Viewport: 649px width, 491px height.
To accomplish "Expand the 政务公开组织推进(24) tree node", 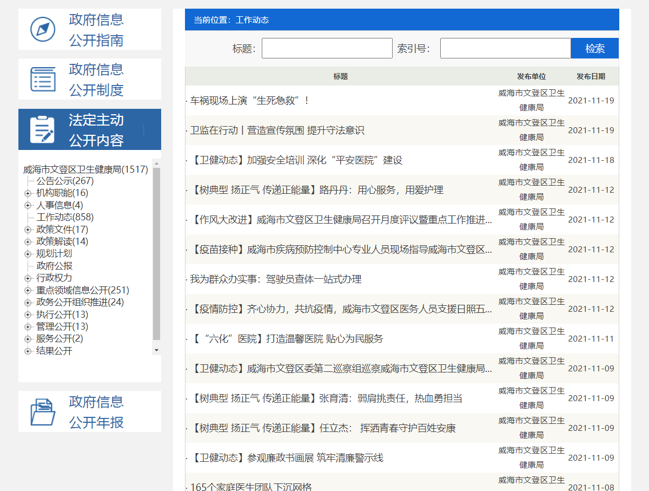I will pyautogui.click(x=28, y=303).
